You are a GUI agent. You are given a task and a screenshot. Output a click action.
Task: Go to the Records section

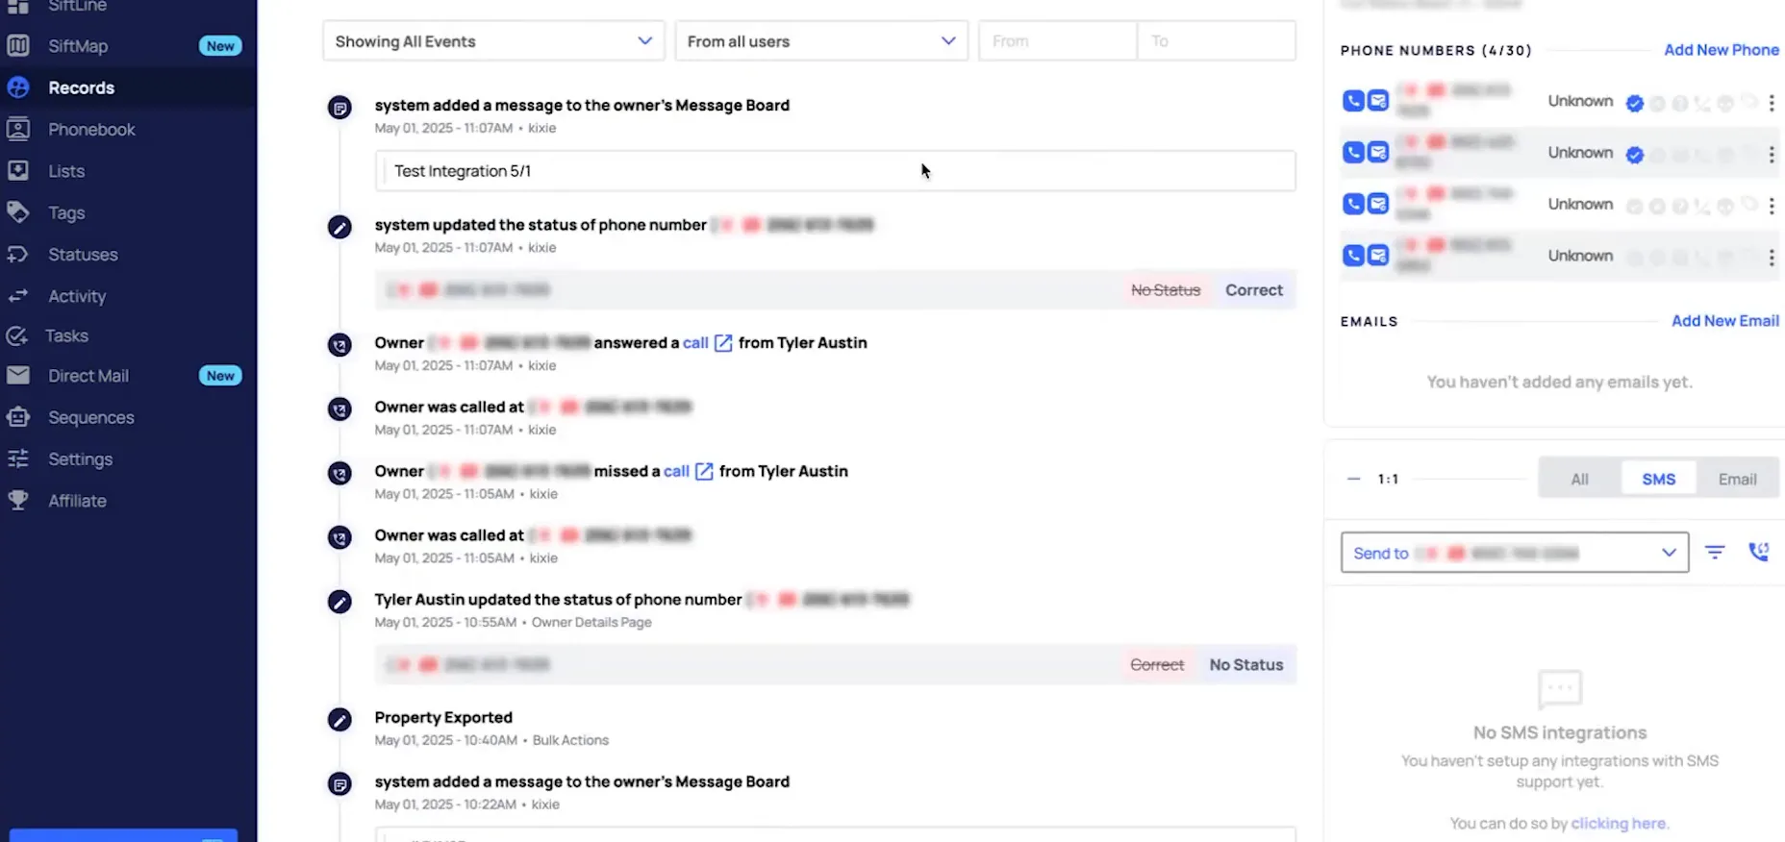[81, 87]
